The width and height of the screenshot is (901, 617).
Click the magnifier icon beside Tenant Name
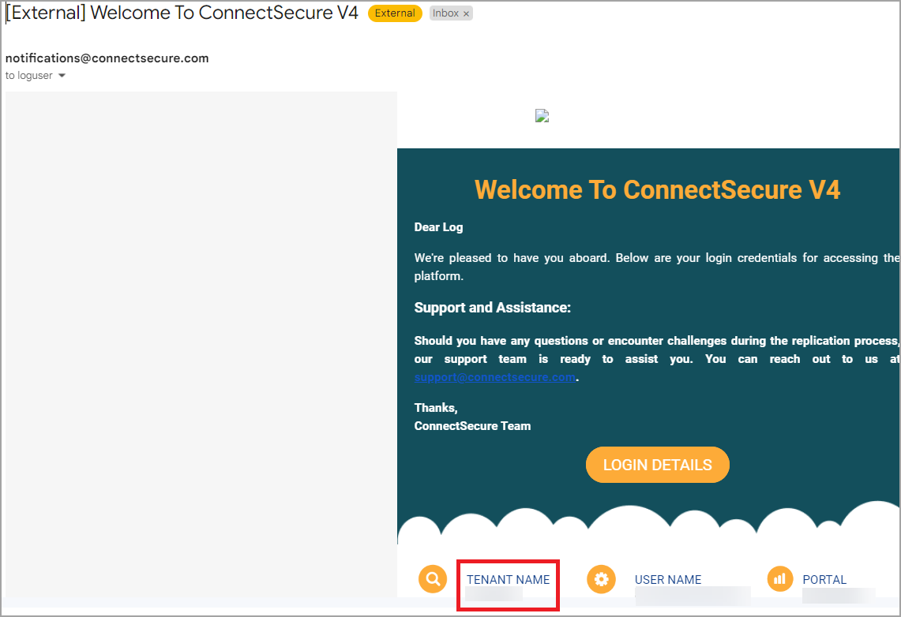[x=432, y=579]
